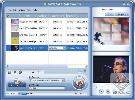This screenshot has height=100, width=135.
Task: Click the 00:01:22 duration cell
Action: point(70,28)
